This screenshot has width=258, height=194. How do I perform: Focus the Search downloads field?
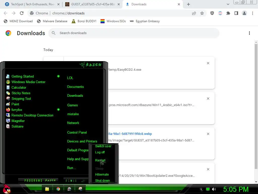[134, 33]
